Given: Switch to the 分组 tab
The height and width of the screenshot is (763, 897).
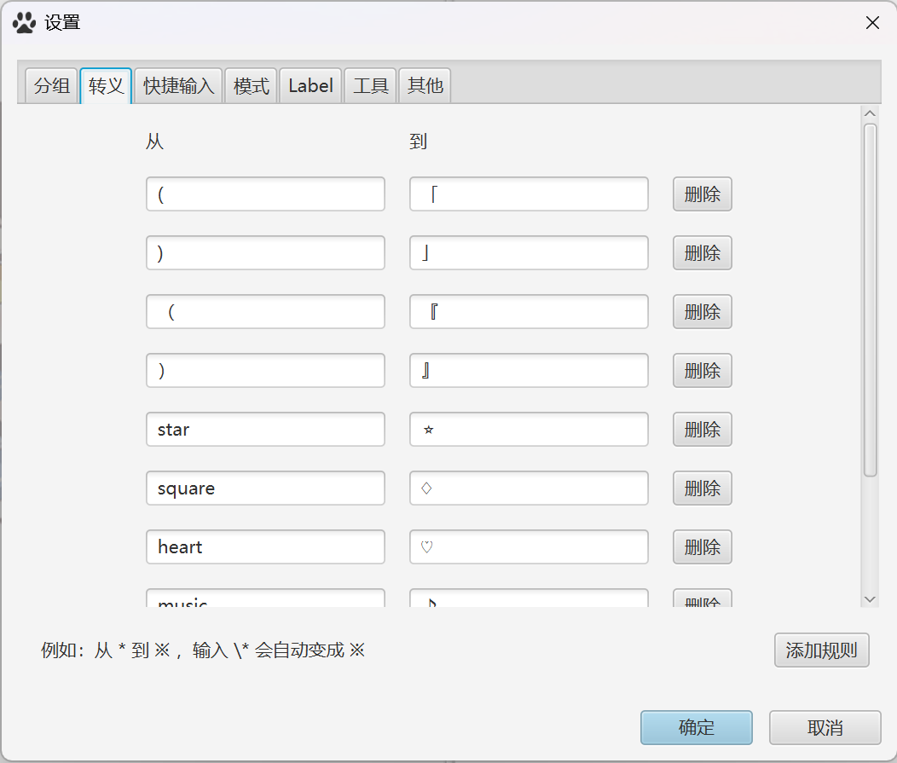Looking at the screenshot, I should pyautogui.click(x=51, y=86).
